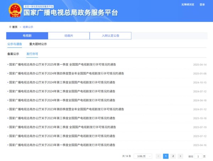Click the national emblem logo

click(x=15, y=10)
